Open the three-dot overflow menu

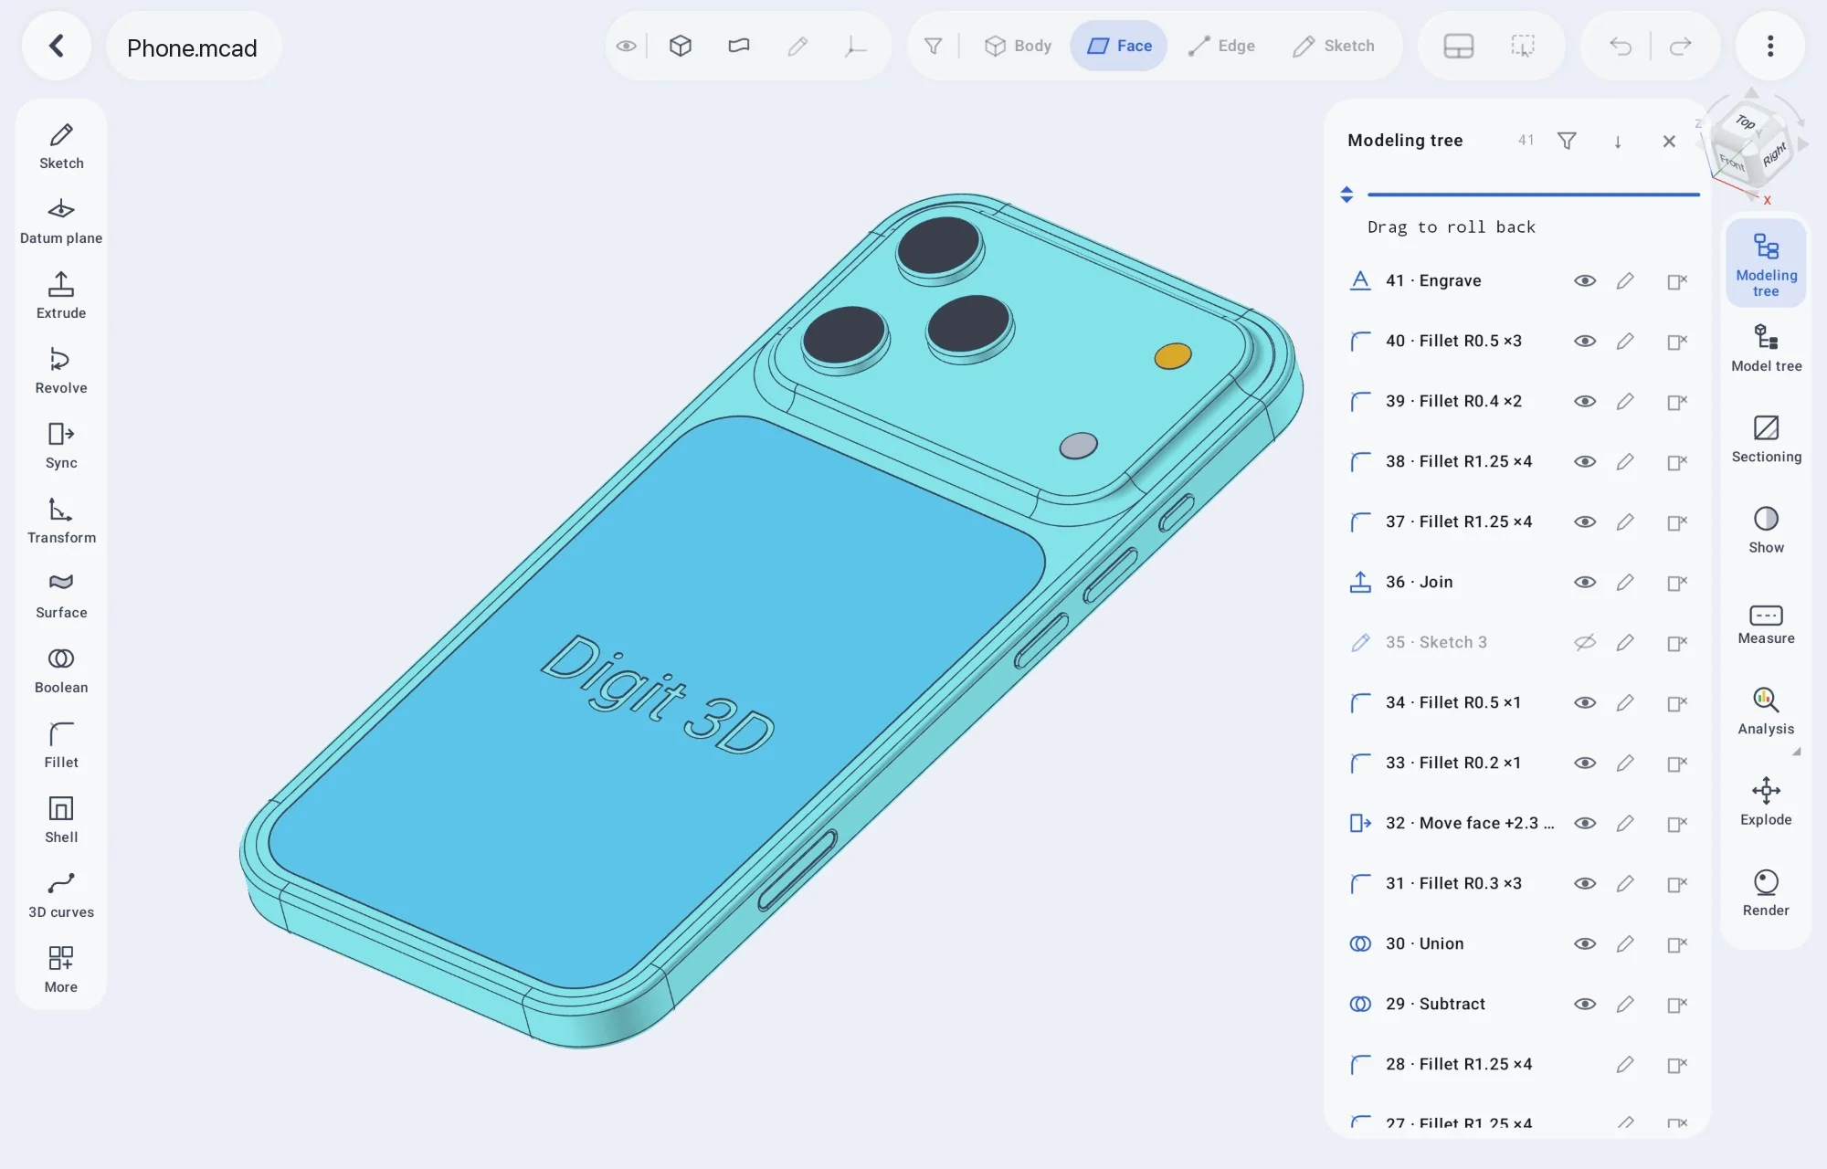(x=1770, y=46)
